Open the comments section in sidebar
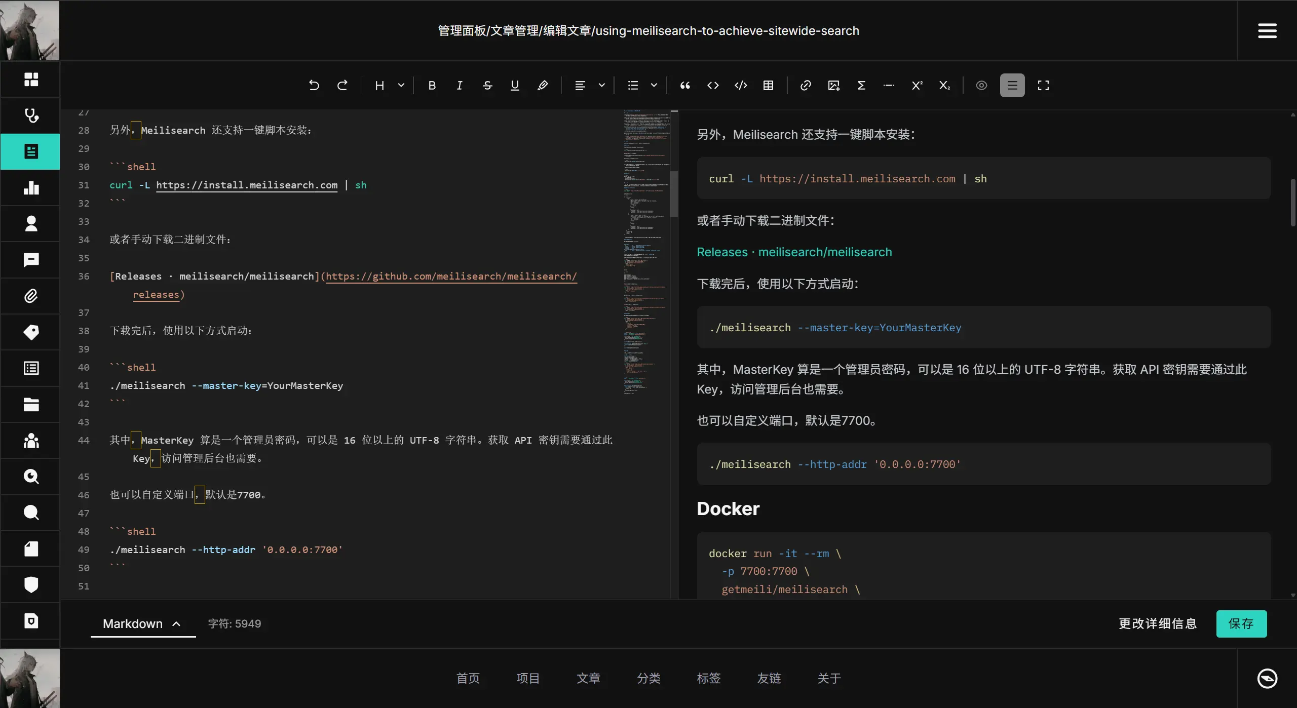Viewport: 1297px width, 708px height. pos(31,260)
